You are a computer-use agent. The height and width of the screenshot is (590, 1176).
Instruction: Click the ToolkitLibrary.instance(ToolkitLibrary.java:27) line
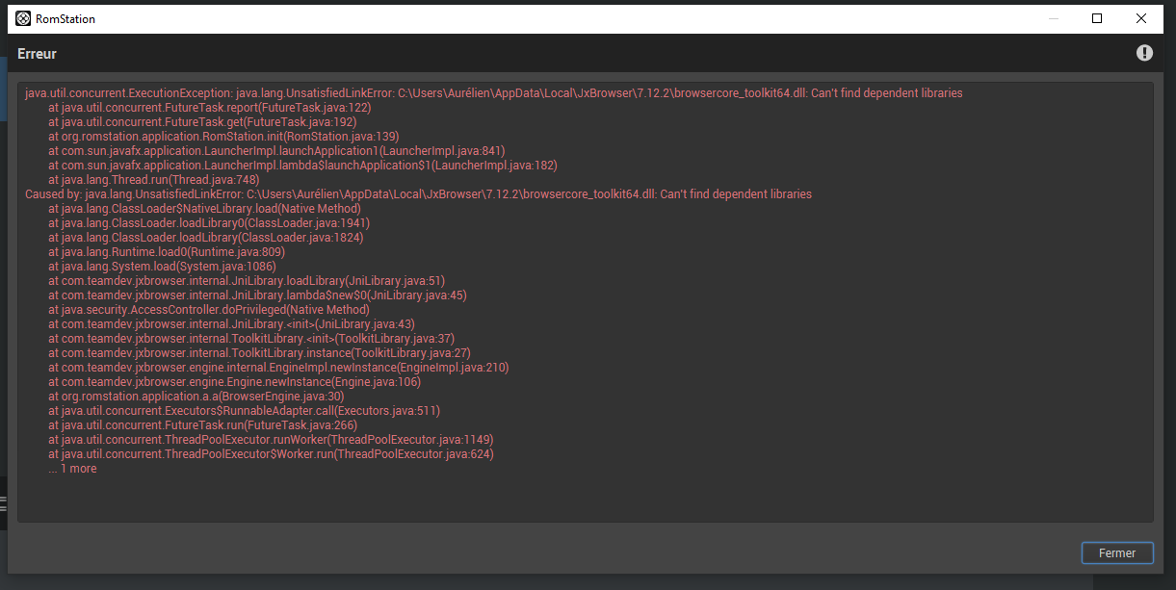[x=259, y=353]
